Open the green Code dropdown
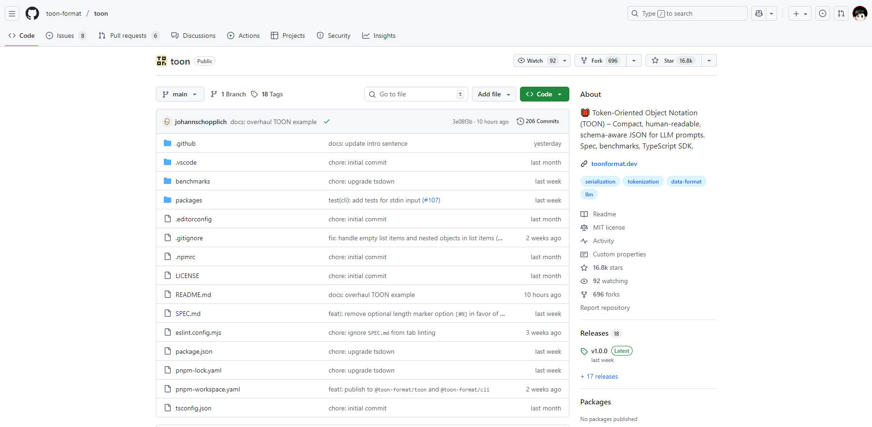The height and width of the screenshot is (427, 872). point(544,94)
